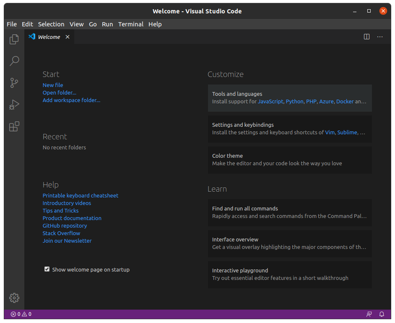The width and height of the screenshot is (395, 323).
Task: Click the Docker tools link
Action: (x=345, y=102)
